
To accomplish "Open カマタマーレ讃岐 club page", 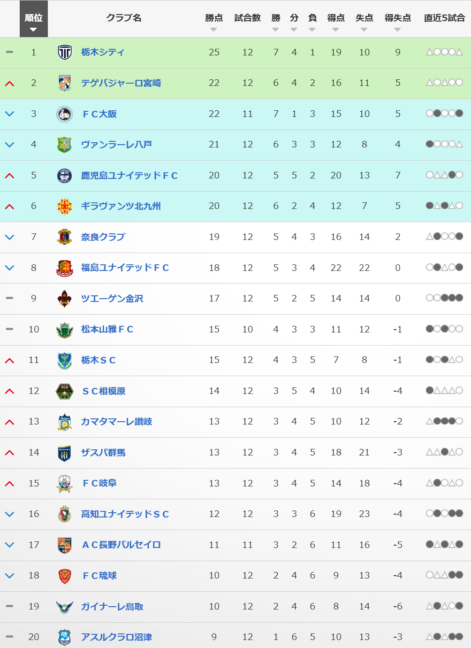I will point(116,422).
